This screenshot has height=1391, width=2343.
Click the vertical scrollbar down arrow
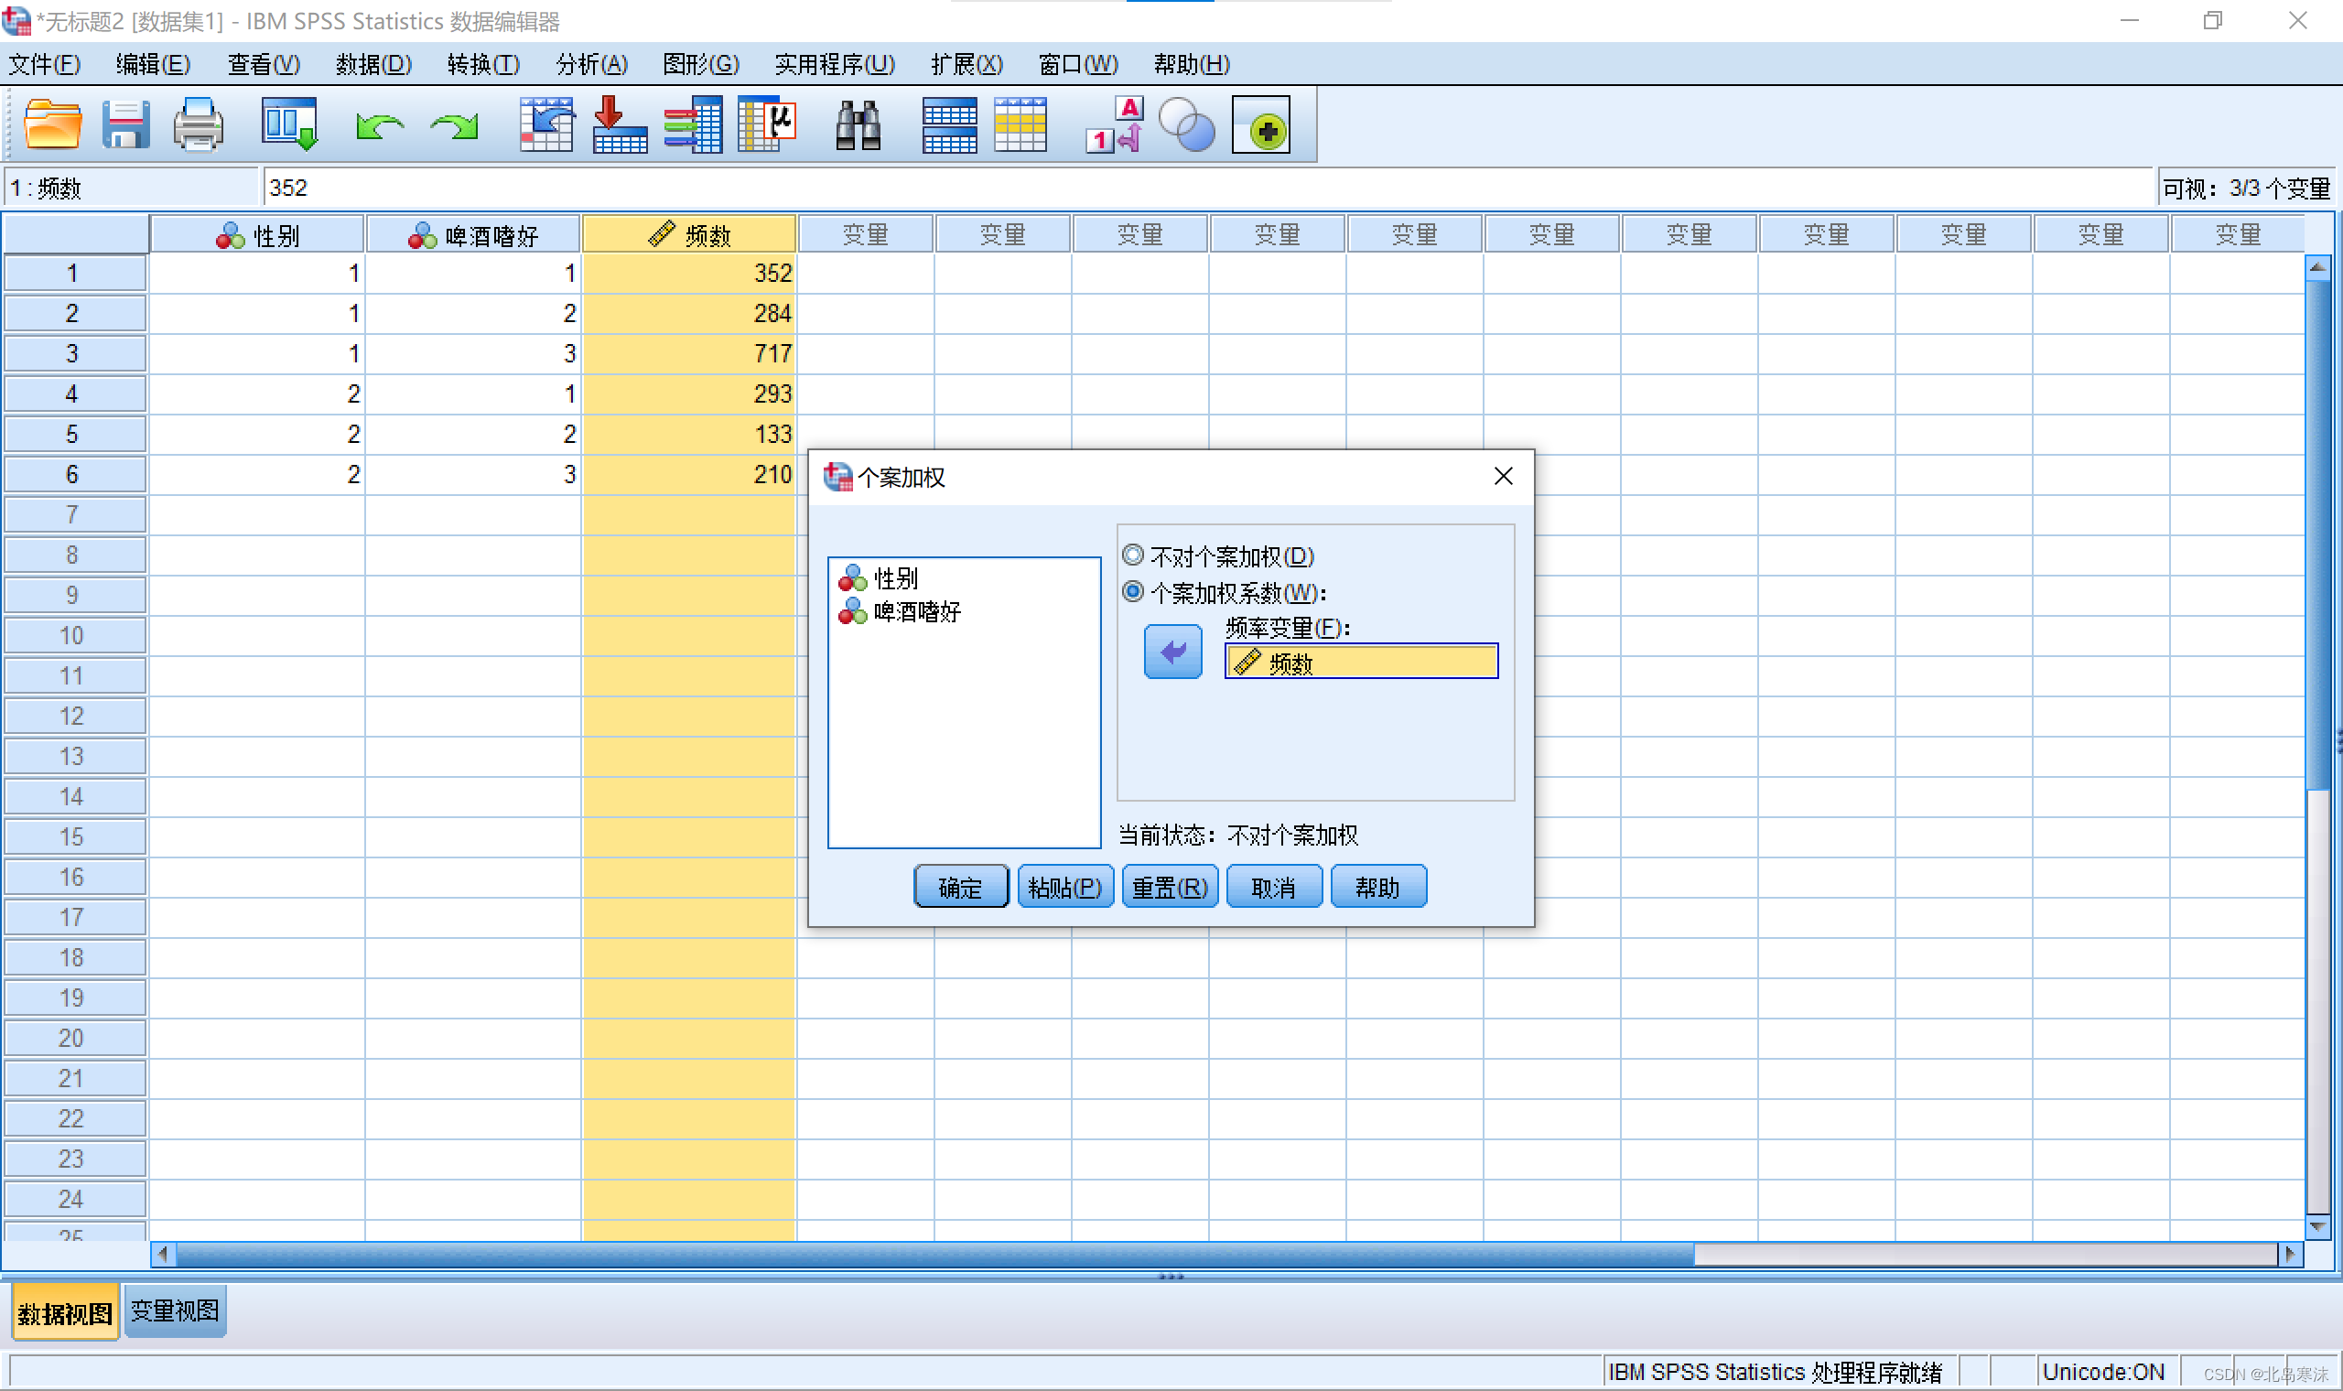[x=2317, y=1226]
